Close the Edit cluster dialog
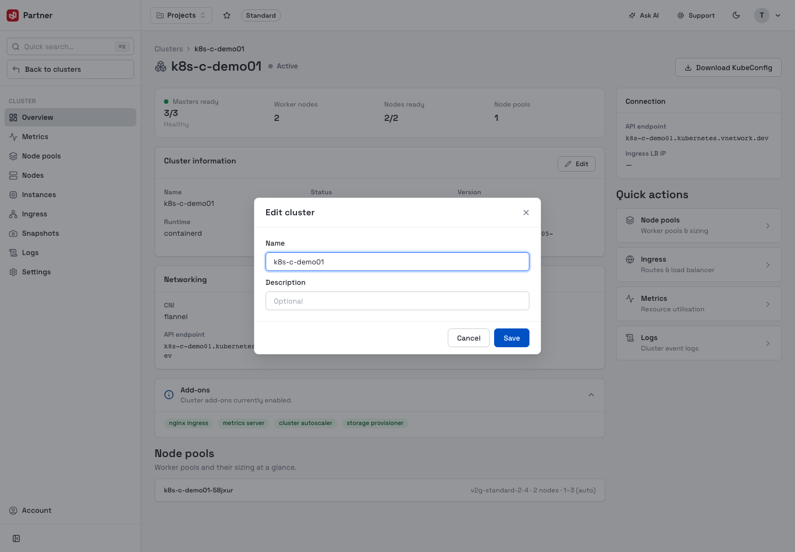This screenshot has height=552, width=795. [x=526, y=213]
